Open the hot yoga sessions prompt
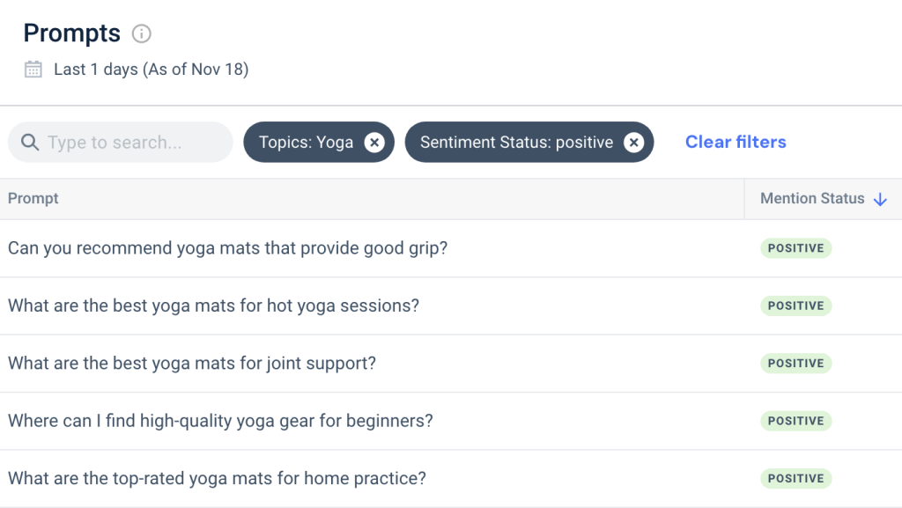This screenshot has height=508, width=902. pyautogui.click(x=213, y=306)
